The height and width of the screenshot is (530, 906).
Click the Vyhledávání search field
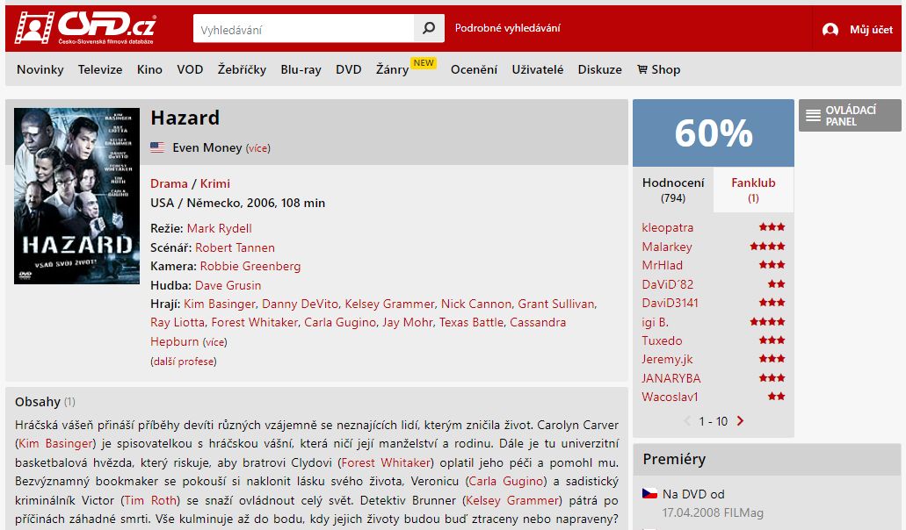point(303,28)
